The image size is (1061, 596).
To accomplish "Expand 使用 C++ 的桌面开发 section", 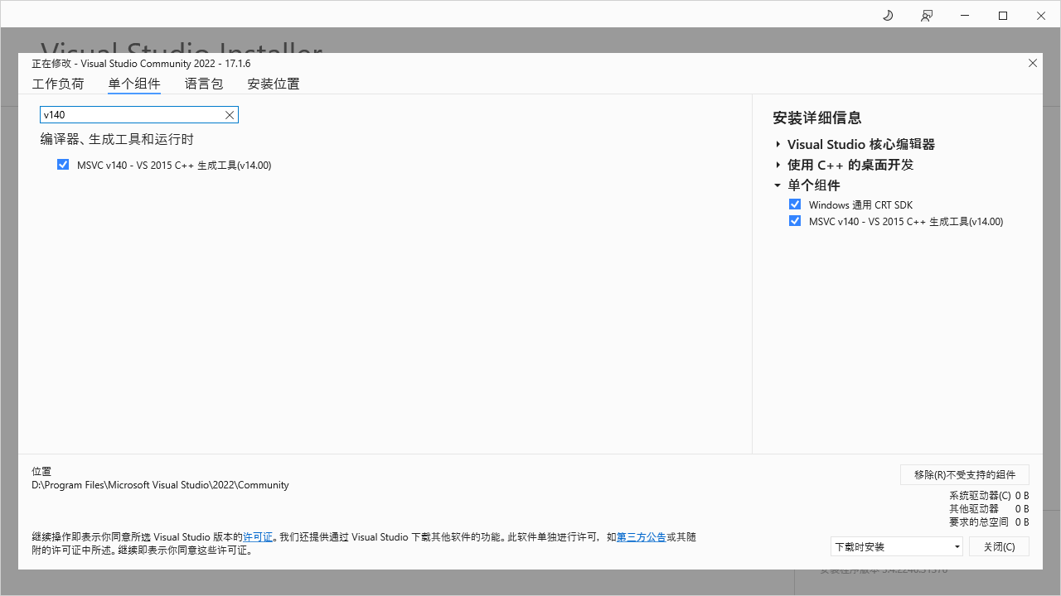I will click(x=778, y=165).
